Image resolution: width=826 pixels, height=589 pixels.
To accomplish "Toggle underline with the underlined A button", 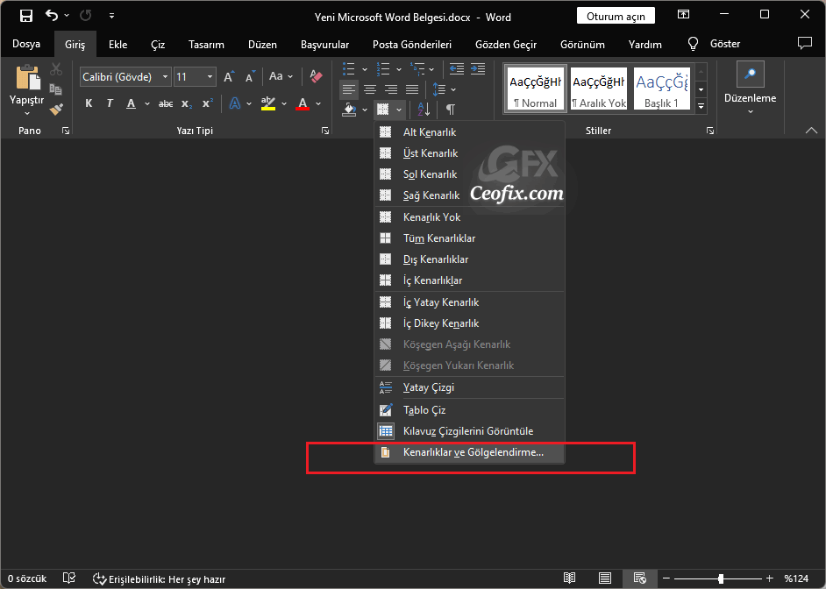I will (x=132, y=103).
